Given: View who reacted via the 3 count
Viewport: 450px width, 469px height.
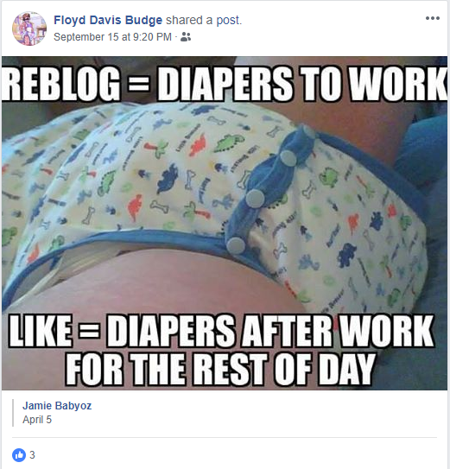Looking at the screenshot, I should 32,455.
